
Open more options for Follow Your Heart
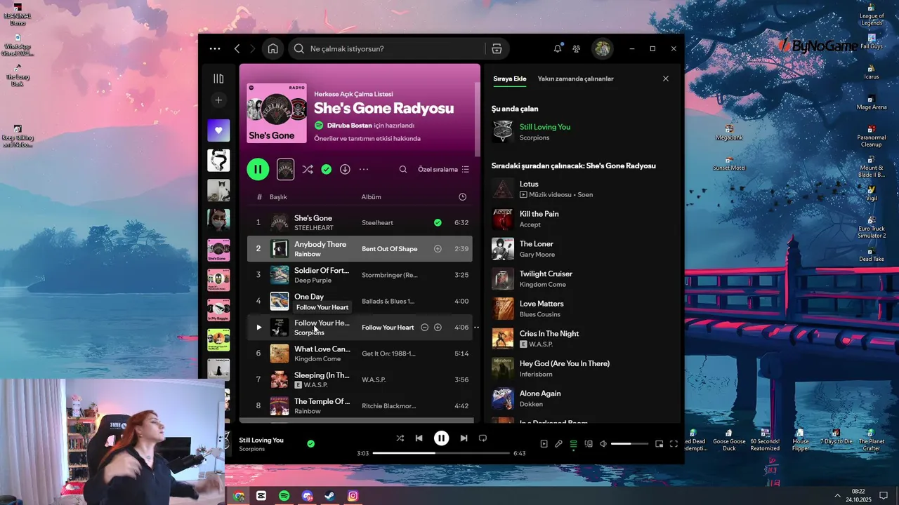(x=476, y=328)
